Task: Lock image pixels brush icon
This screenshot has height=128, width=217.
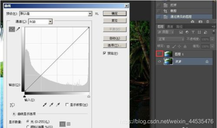Action: [x=174, y=46]
